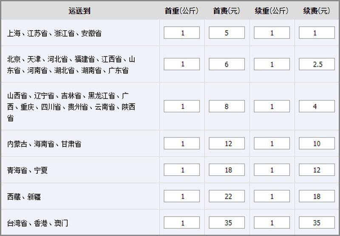Click first fee field showing 6
The width and height of the screenshot is (340, 236).
tap(227, 64)
